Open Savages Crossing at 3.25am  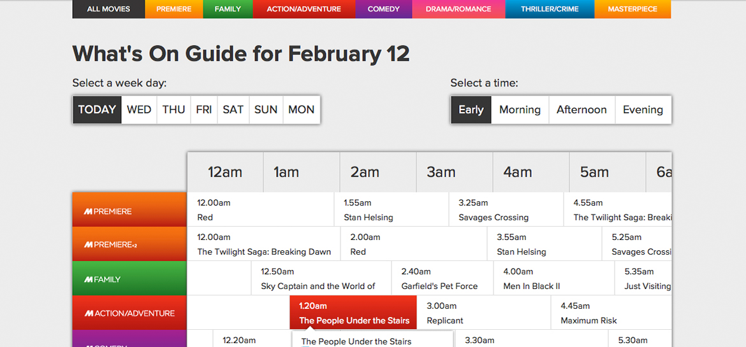point(506,209)
